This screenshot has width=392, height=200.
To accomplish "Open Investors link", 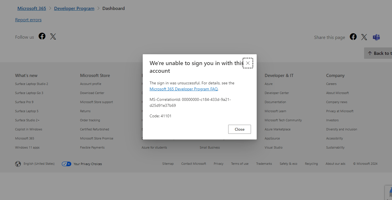I will coord(332,120).
